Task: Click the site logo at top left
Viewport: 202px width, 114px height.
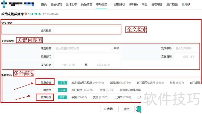Action: tap(4, 4)
